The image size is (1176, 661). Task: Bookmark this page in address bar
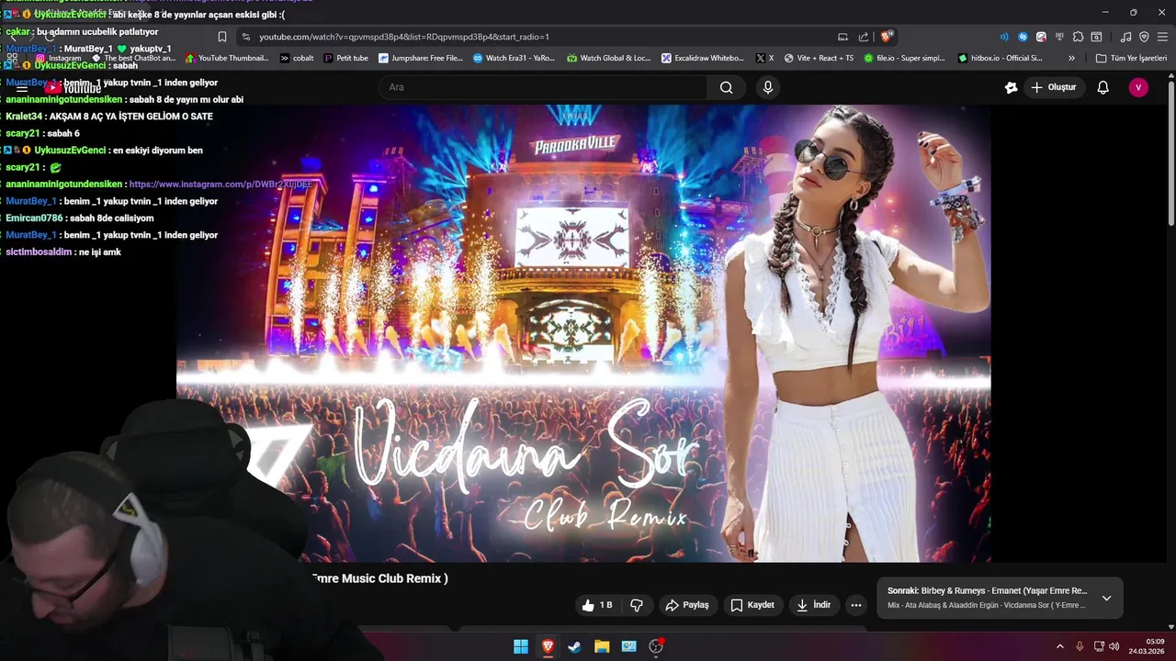coord(222,37)
